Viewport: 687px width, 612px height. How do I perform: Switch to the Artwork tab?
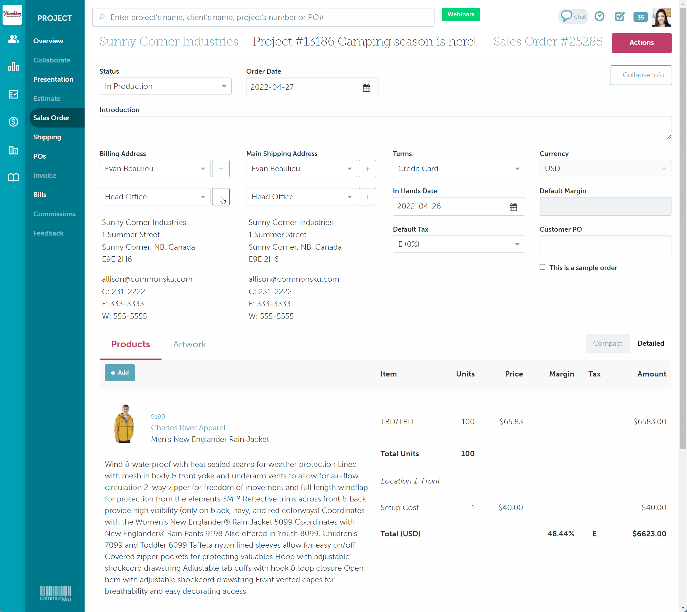pyautogui.click(x=189, y=344)
